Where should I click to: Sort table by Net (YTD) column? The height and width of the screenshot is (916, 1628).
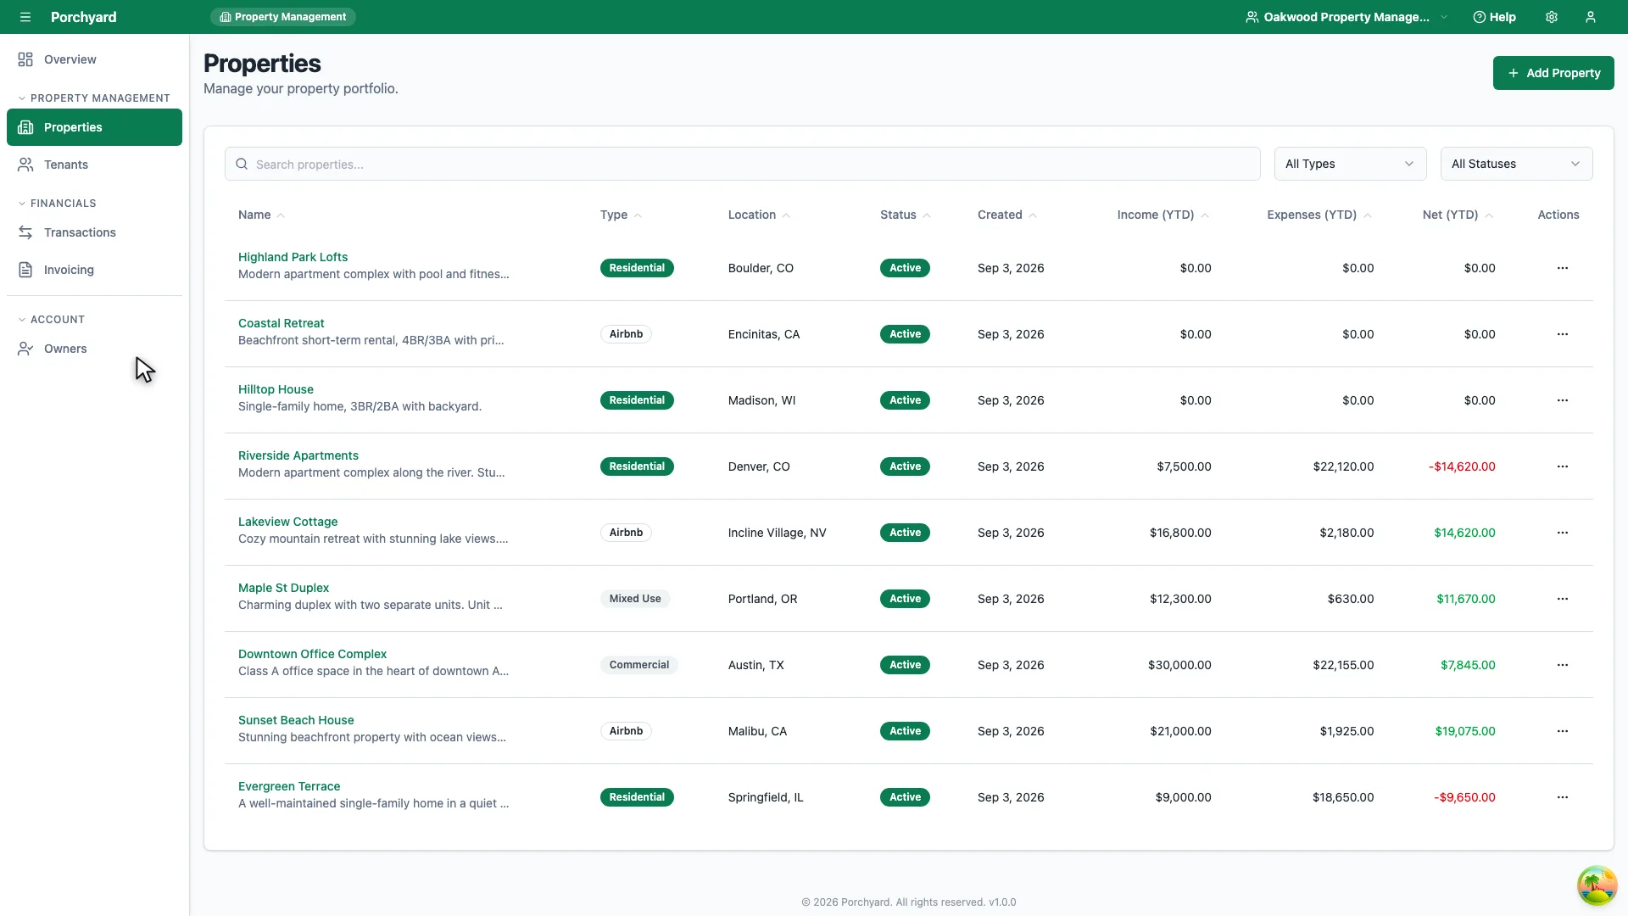[1458, 215]
